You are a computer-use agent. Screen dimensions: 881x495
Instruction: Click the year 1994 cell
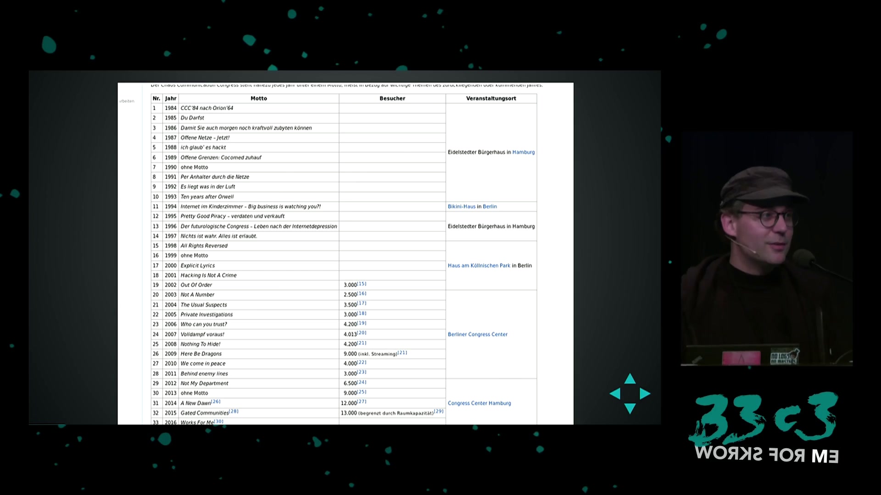(x=171, y=206)
